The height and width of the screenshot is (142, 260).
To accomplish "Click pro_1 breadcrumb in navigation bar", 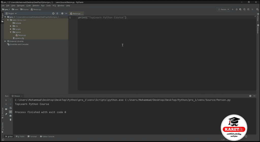I will coord(6,9).
